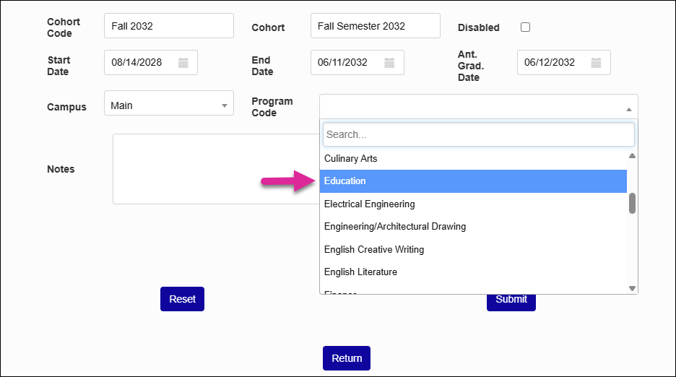Click the Ant. Grad. Date field
The image size is (676, 377).
[x=564, y=63]
